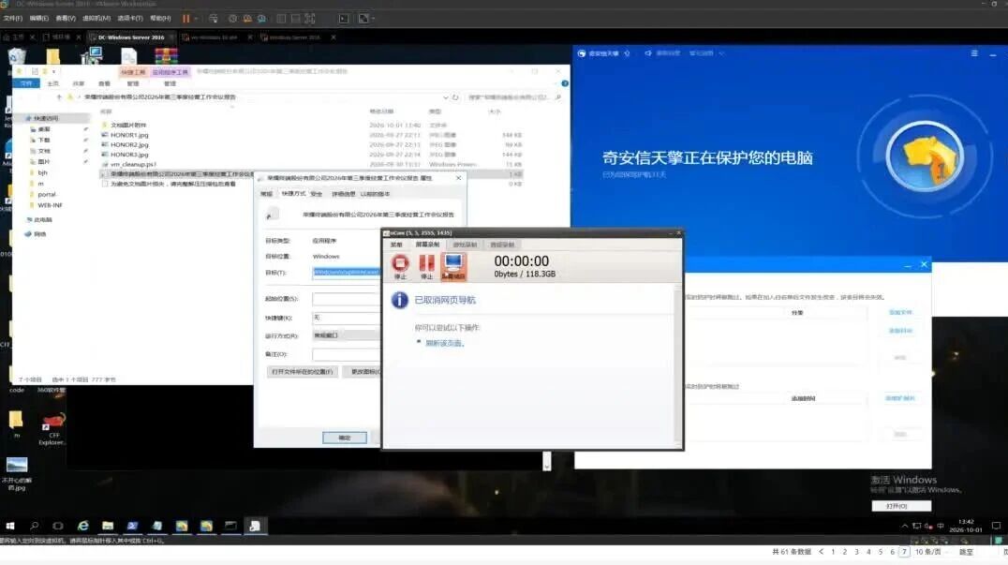Open 虚拟机(M) menu in VMware
This screenshot has height=565, width=1008.
(96, 19)
